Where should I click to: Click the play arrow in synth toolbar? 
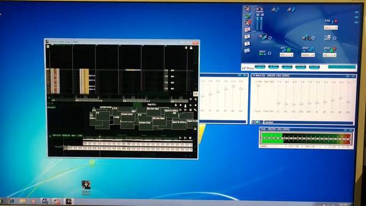tap(181, 105)
